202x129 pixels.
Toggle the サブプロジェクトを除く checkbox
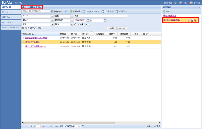23,28
